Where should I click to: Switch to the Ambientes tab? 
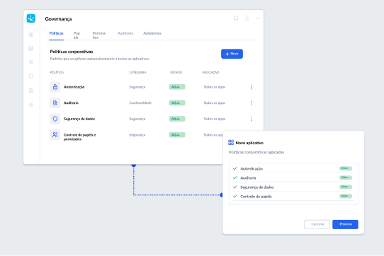(x=152, y=33)
